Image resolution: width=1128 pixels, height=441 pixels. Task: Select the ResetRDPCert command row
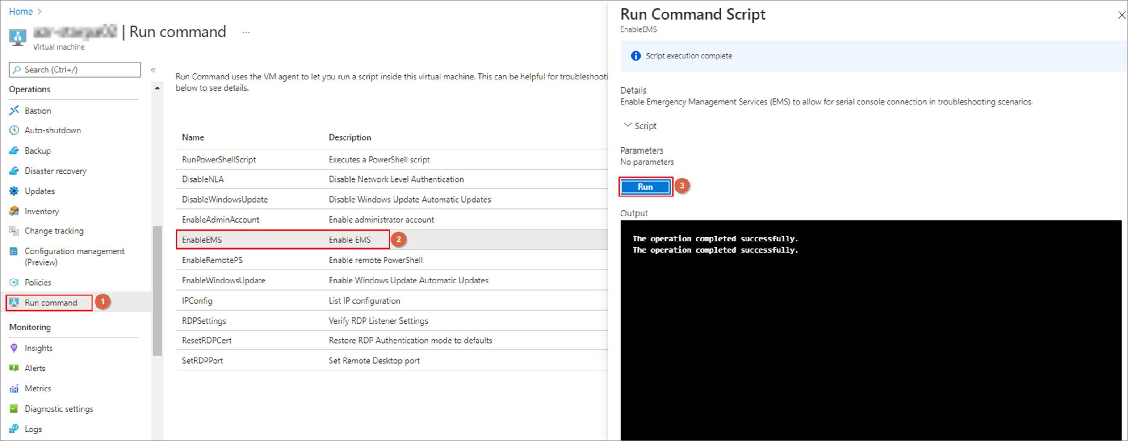pos(392,340)
